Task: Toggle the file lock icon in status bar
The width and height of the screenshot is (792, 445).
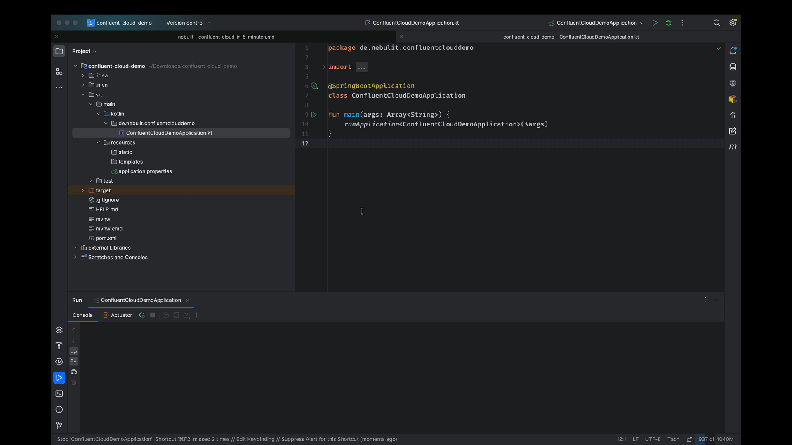Action: 689,439
